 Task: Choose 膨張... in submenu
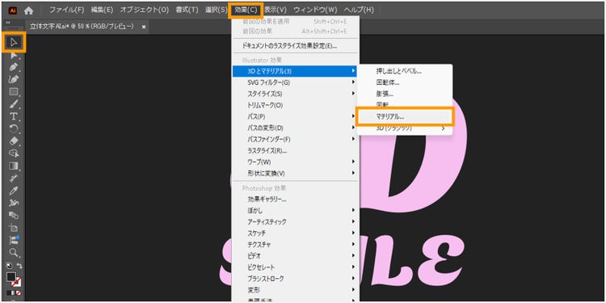404,94
